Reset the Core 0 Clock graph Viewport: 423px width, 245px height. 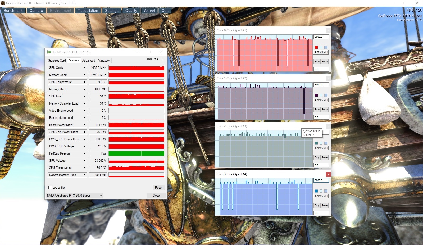[325, 62]
